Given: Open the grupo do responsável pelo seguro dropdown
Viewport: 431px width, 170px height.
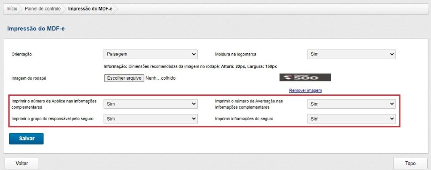Looking at the screenshot, I should [150, 119].
